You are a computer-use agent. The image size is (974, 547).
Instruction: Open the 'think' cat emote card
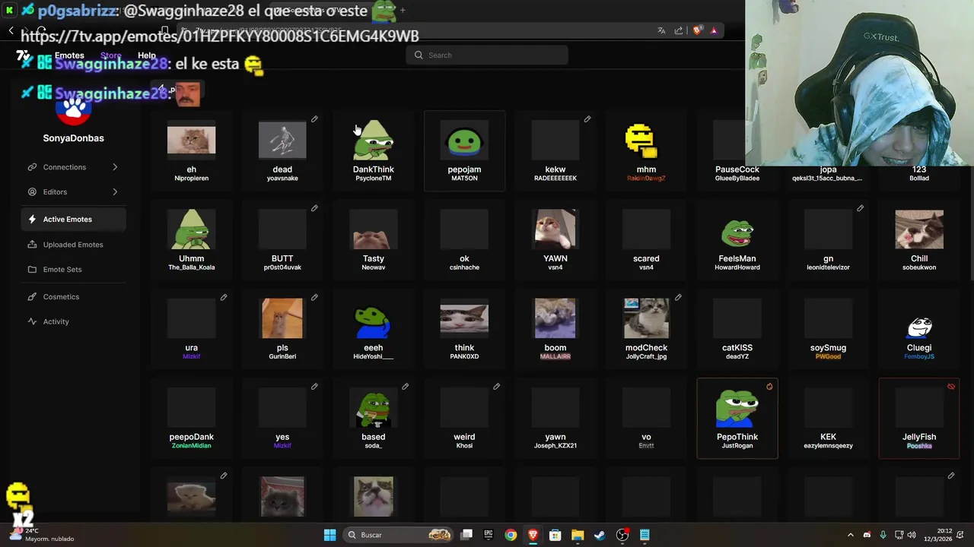tap(464, 329)
